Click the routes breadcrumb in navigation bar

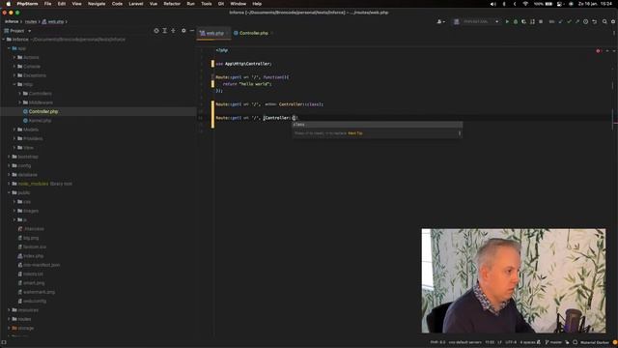pyautogui.click(x=31, y=21)
